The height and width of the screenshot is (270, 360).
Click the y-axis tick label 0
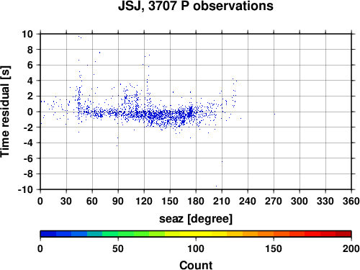pos(30,112)
